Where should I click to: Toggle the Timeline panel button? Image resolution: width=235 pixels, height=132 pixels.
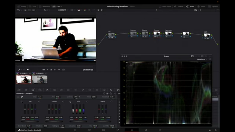(179, 7)
